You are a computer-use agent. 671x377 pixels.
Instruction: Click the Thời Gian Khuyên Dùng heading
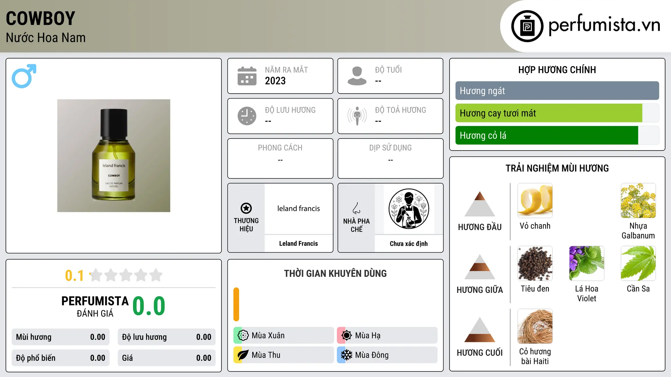point(335,273)
